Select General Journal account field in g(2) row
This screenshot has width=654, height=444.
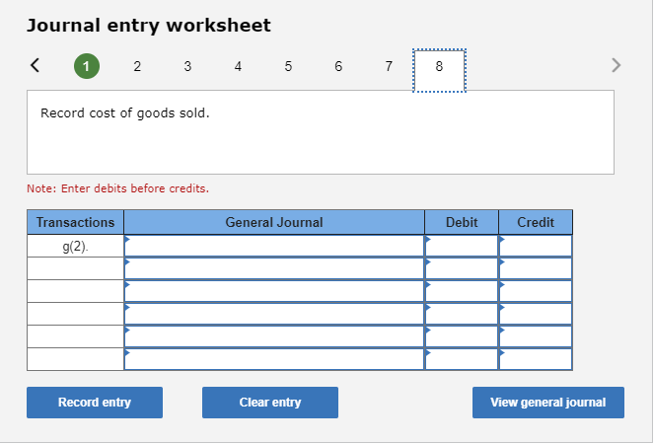(274, 246)
